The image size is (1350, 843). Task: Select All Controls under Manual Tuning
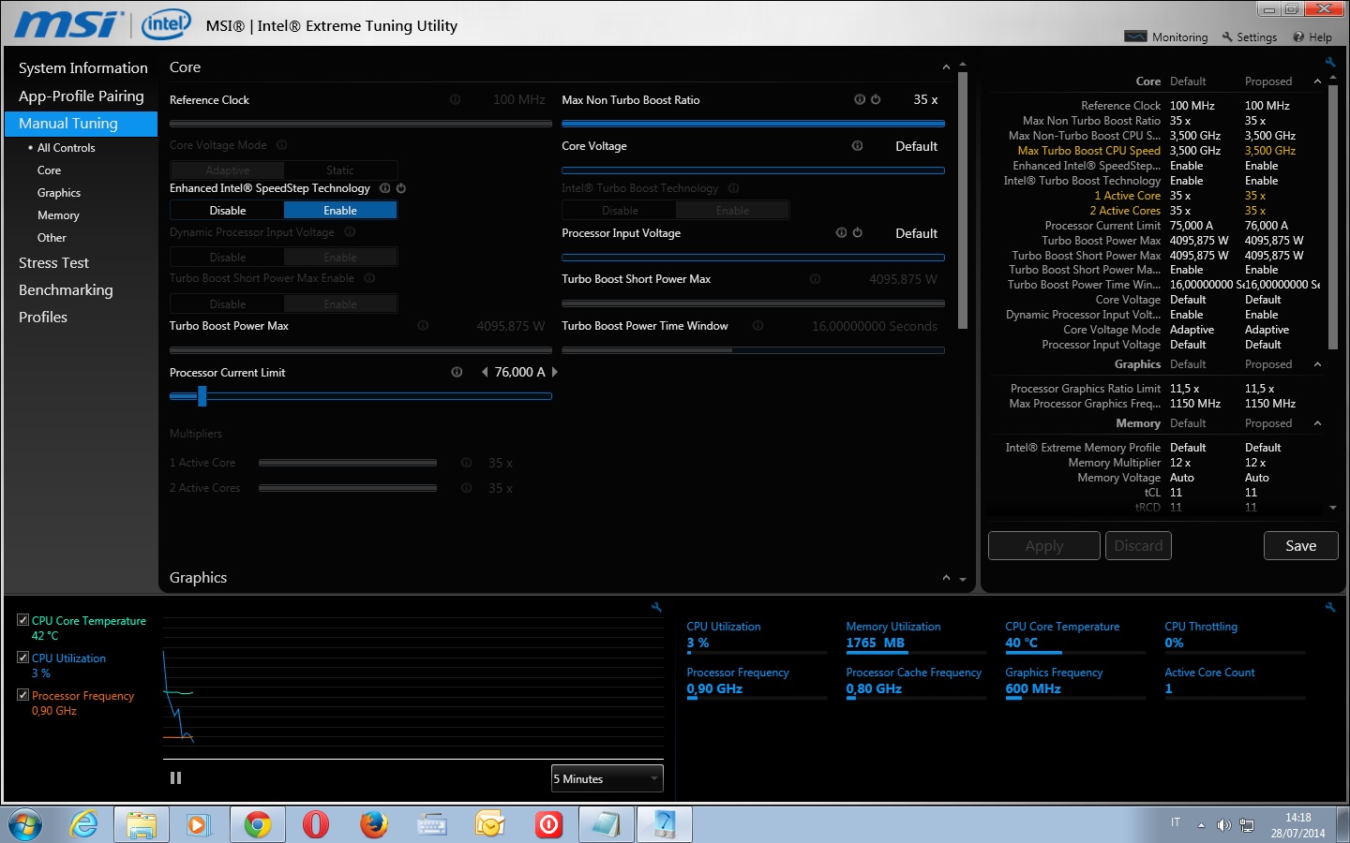(x=66, y=148)
